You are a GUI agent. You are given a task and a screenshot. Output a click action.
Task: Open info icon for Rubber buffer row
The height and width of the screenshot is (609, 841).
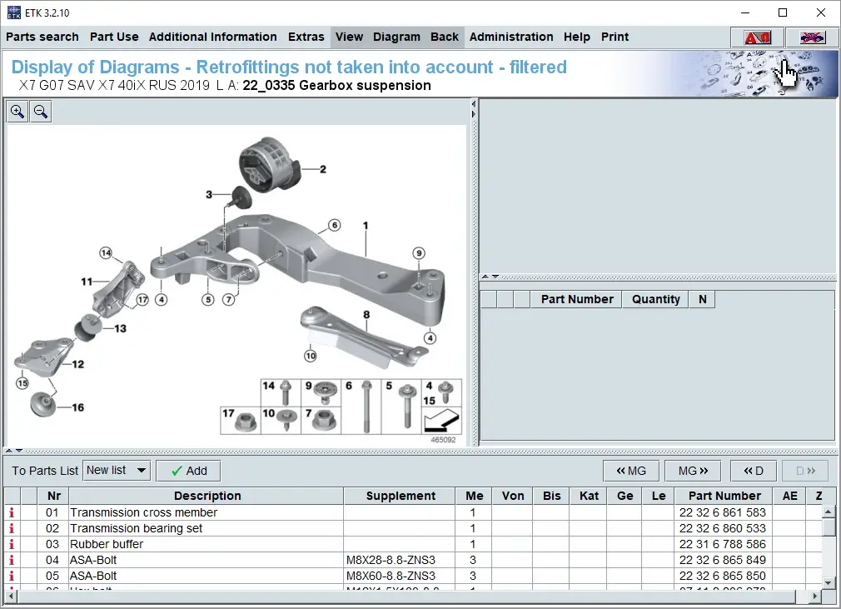point(11,544)
